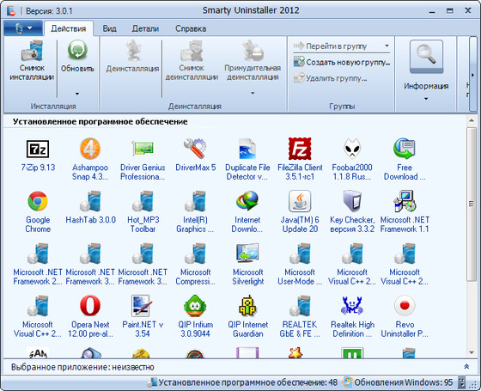Collapse the Выбранное приложение details panel
This screenshot has height=391, width=481.
[x=466, y=367]
